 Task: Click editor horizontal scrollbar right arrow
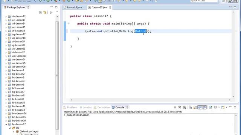click(230, 100)
